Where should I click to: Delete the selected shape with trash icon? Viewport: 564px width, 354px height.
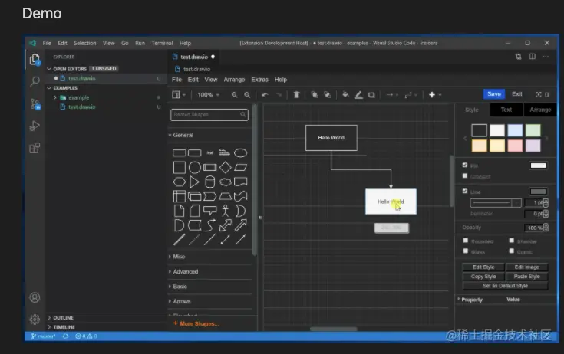[x=296, y=95]
